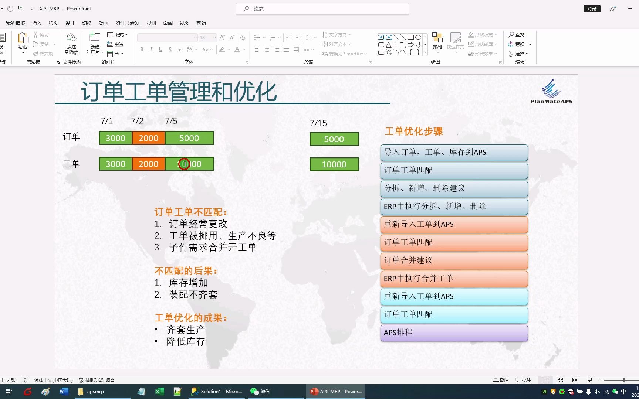Insert a rectangle shape from the drawing gallery
The width and height of the screenshot is (639, 399).
coord(410,37)
